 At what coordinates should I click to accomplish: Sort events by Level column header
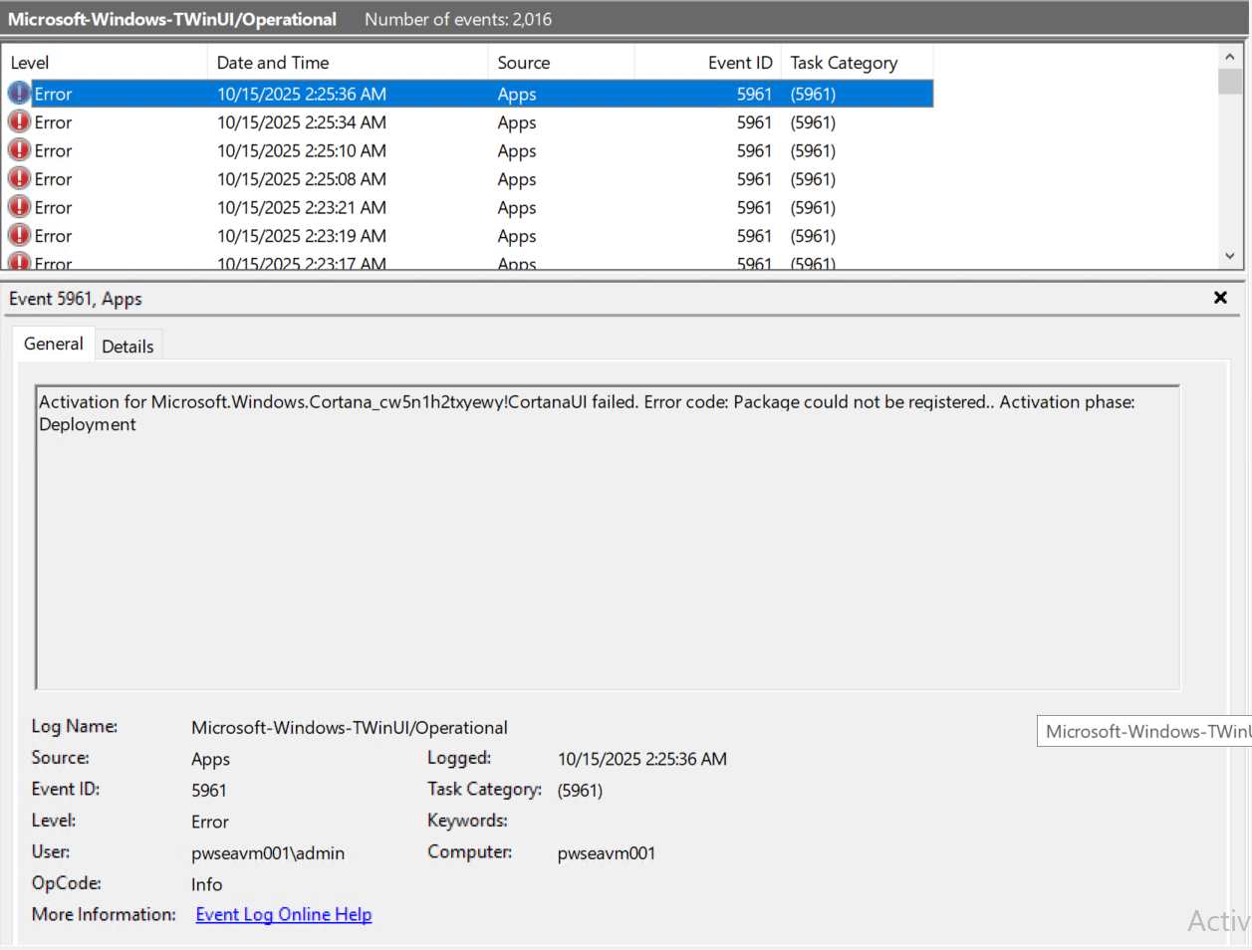pos(105,62)
